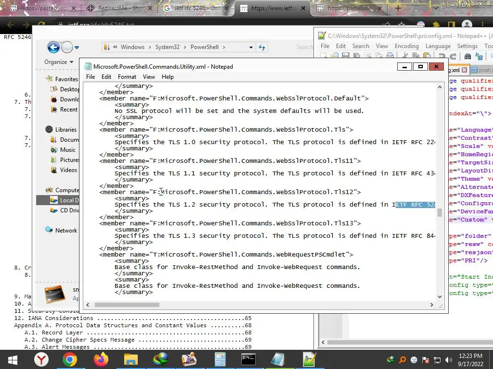Click System32 in the Explorer breadcrumb

[x=167, y=47]
